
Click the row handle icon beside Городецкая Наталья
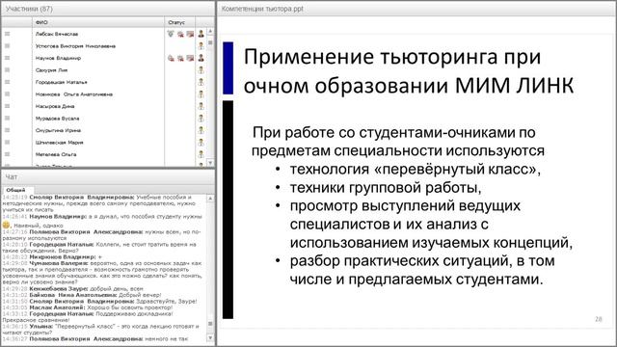coord(7,82)
